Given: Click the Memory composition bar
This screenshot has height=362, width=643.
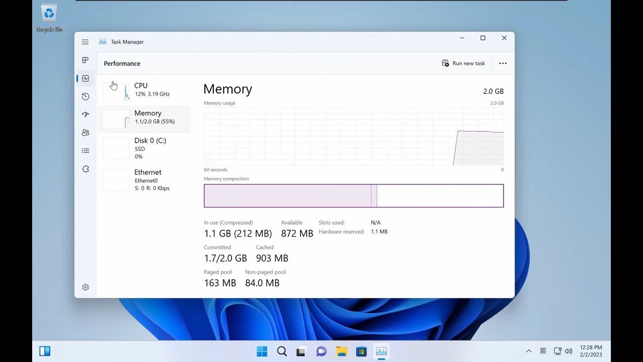Looking at the screenshot, I should pos(354,195).
